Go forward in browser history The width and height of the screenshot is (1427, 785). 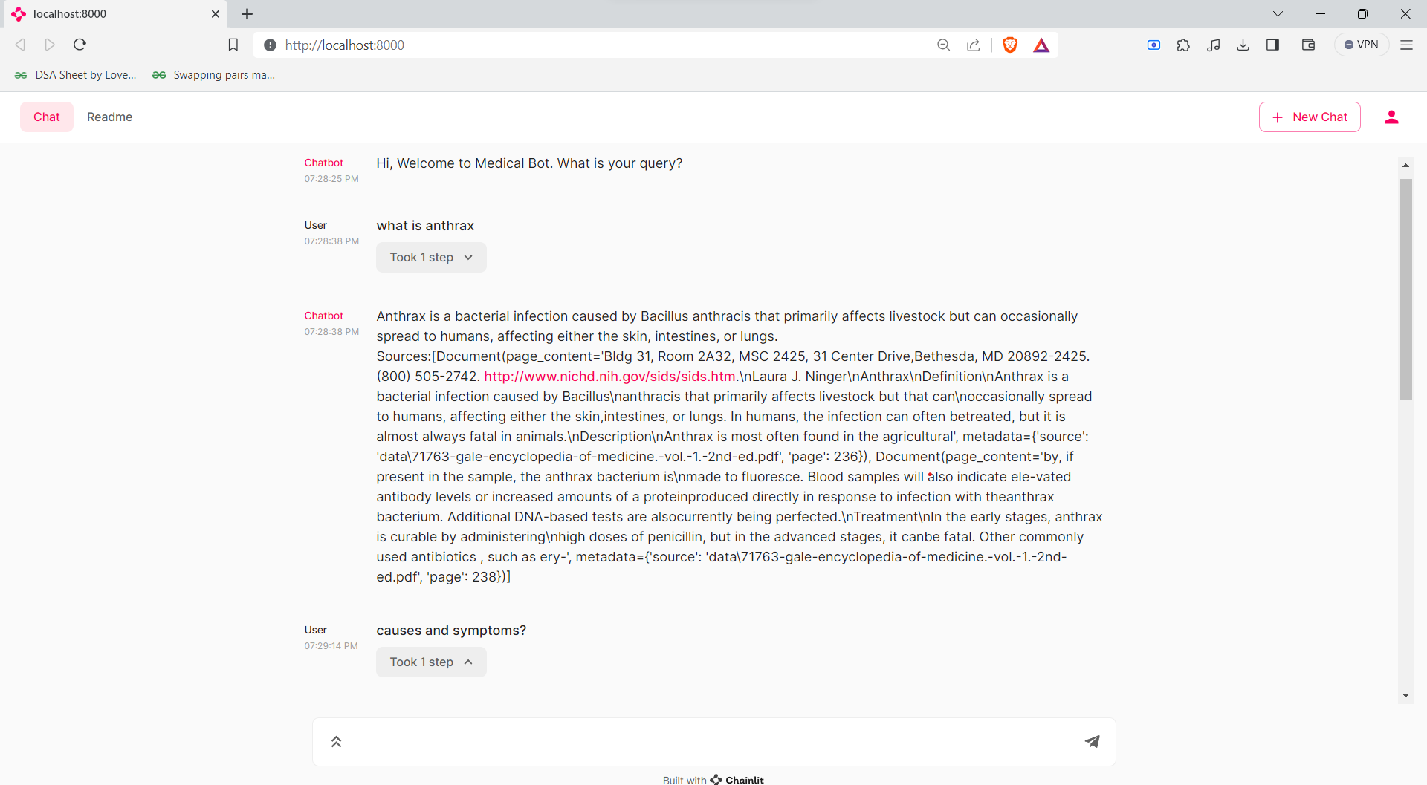(50, 45)
